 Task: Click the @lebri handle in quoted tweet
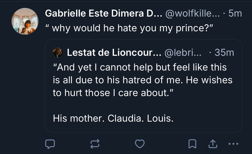[183, 53]
